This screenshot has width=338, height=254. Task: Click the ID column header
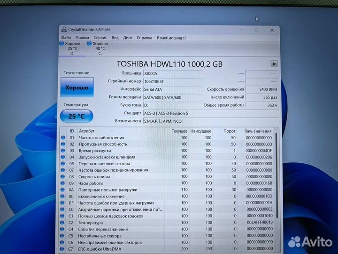tap(72, 131)
